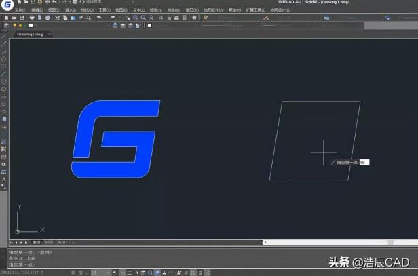Open the text style dropdown

(x=234, y=18)
